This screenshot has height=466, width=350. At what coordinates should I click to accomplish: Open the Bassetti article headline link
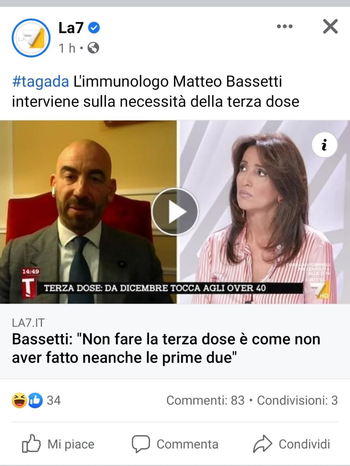coord(166,348)
